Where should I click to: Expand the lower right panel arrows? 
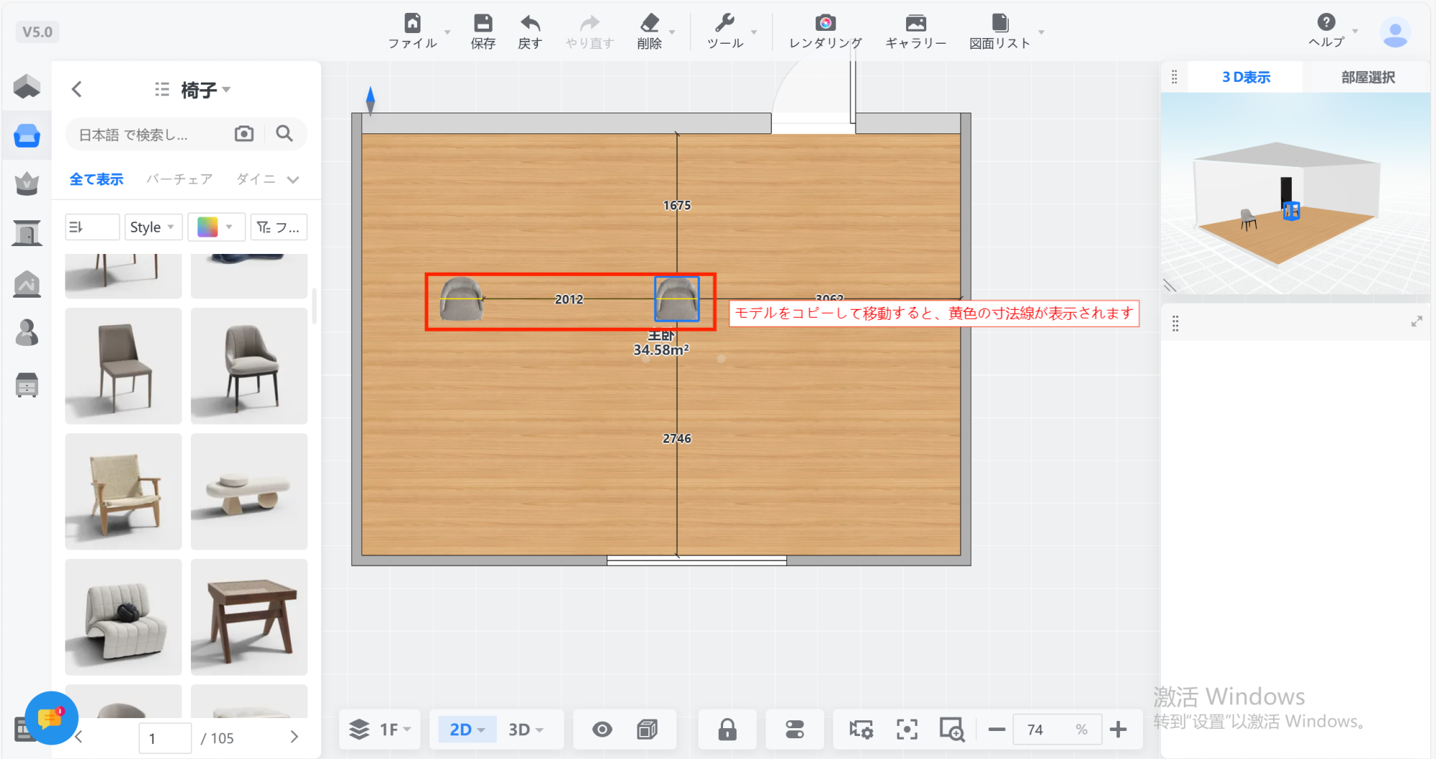[1417, 321]
